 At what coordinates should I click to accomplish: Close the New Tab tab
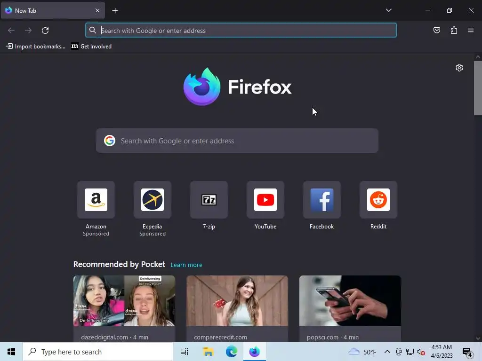(x=97, y=10)
